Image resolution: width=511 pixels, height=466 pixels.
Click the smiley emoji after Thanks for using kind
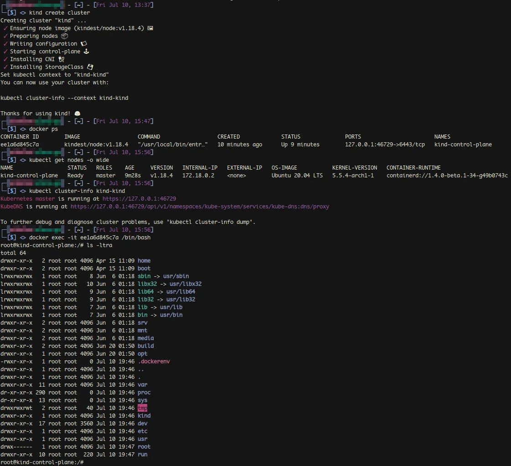(x=77, y=114)
